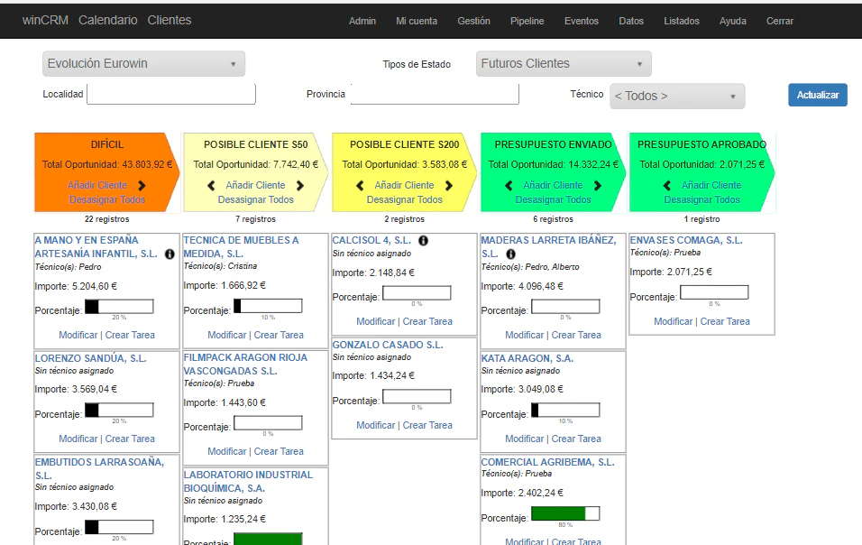Go to winCRM home
Viewport: 862px width, 545px height.
[x=45, y=21]
